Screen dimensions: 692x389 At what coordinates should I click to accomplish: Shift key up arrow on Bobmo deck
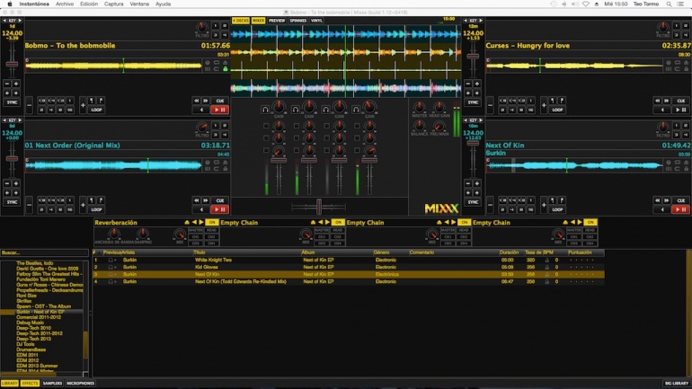coord(20,21)
